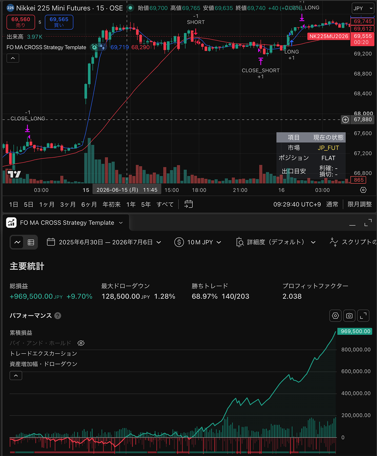Toggle トレードエクスカーション series

43,354
